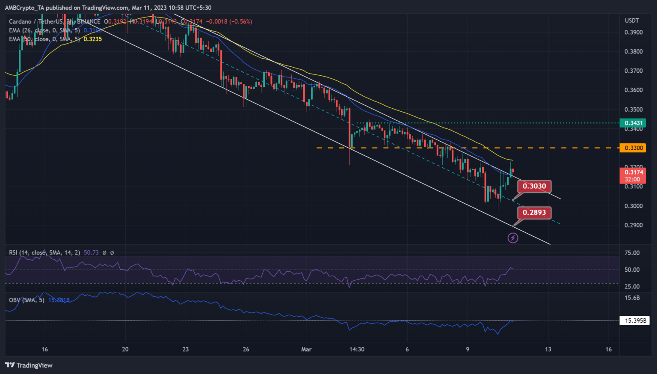The width and height of the screenshot is (657, 374).
Task: Open the USDT currency label on price axis
Action: pos(632,21)
